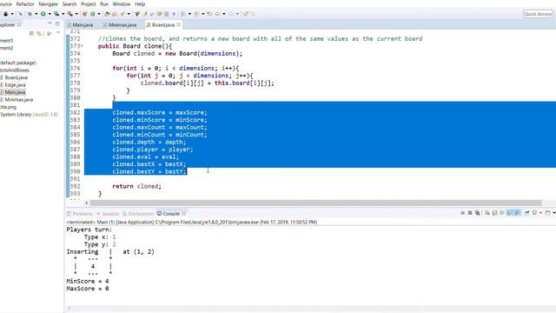Select Board.java in Package Explorer

pos(16,77)
